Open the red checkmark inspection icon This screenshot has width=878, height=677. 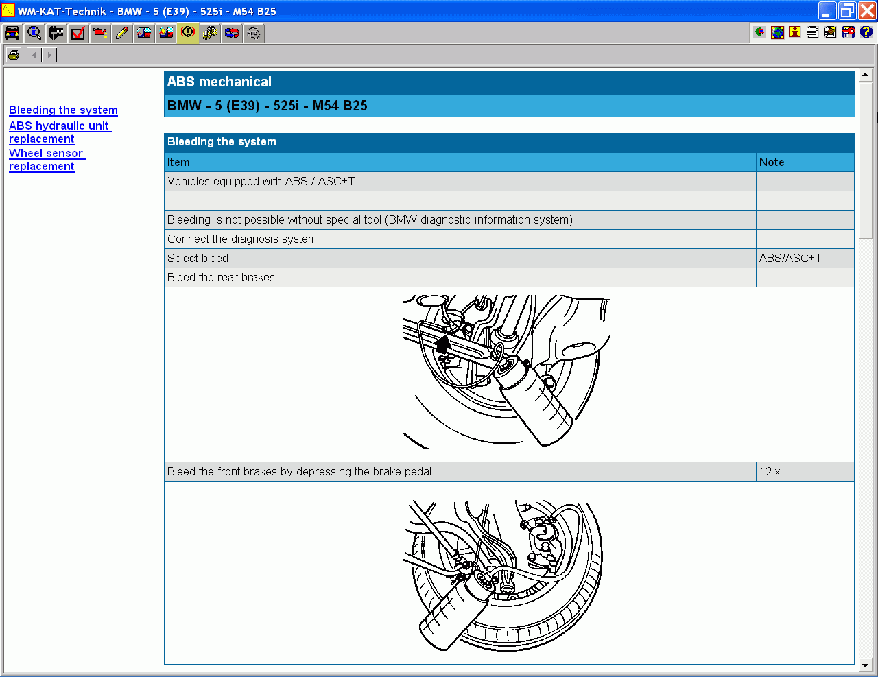[x=78, y=33]
